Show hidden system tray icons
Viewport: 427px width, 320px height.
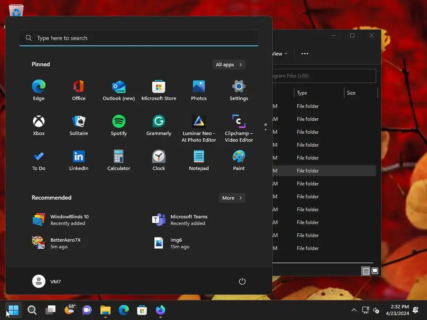(x=354, y=310)
